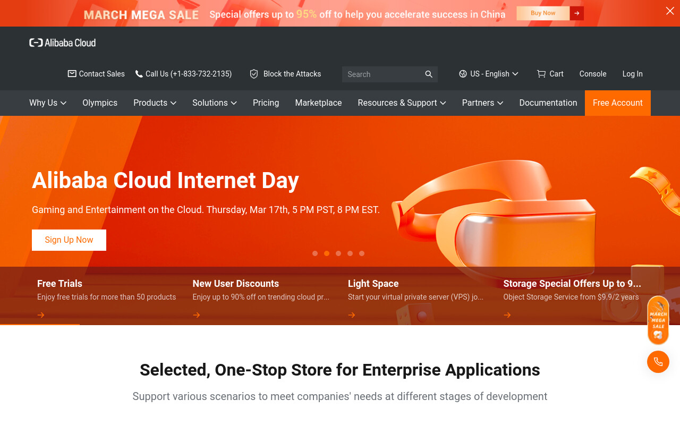Click the envelope icon beside Contact Sales
680x425 pixels.
coord(72,74)
